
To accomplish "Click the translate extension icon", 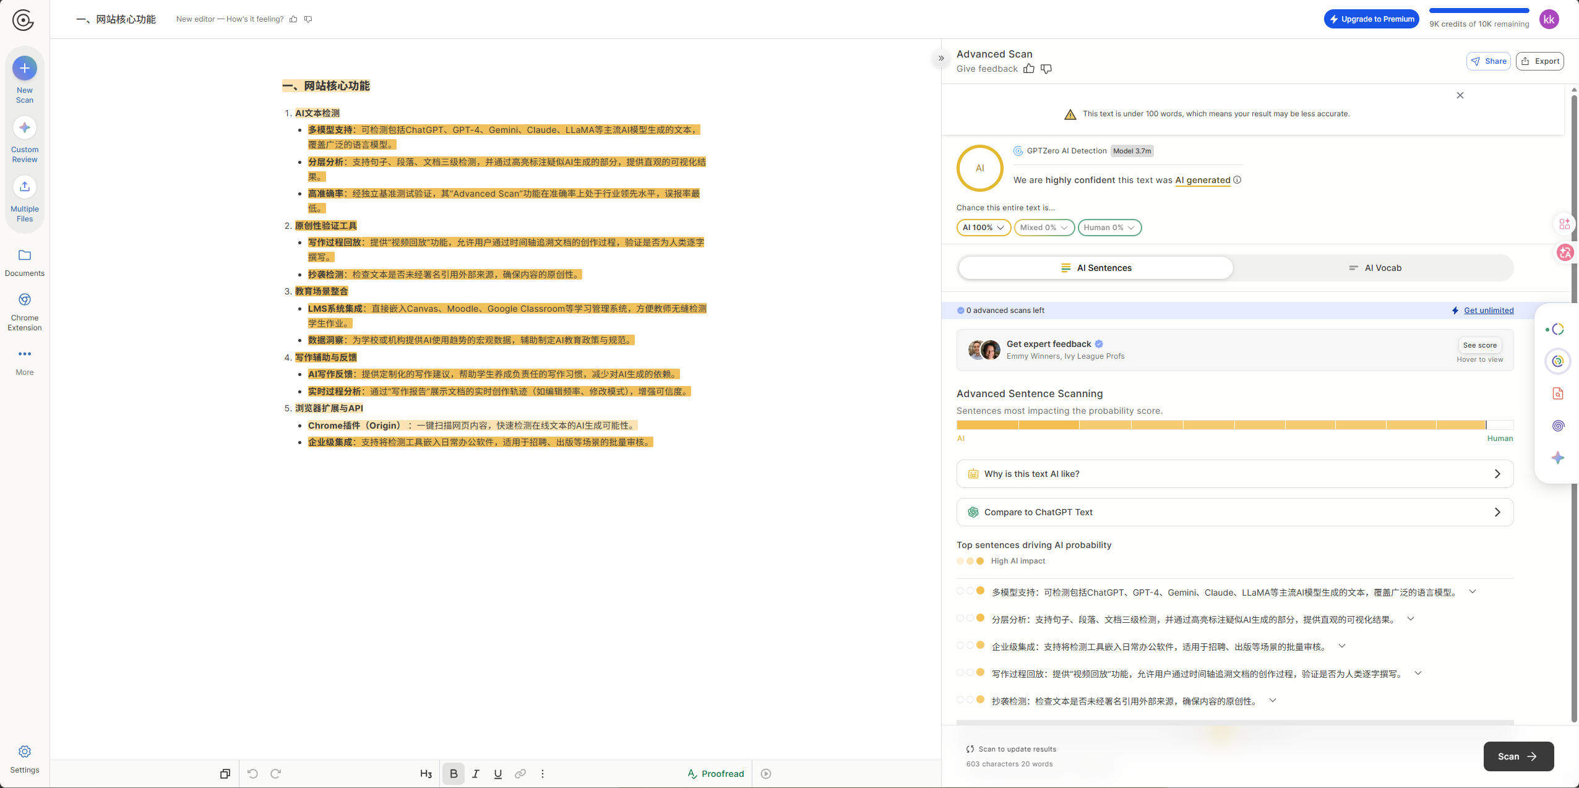I will 1565,252.
